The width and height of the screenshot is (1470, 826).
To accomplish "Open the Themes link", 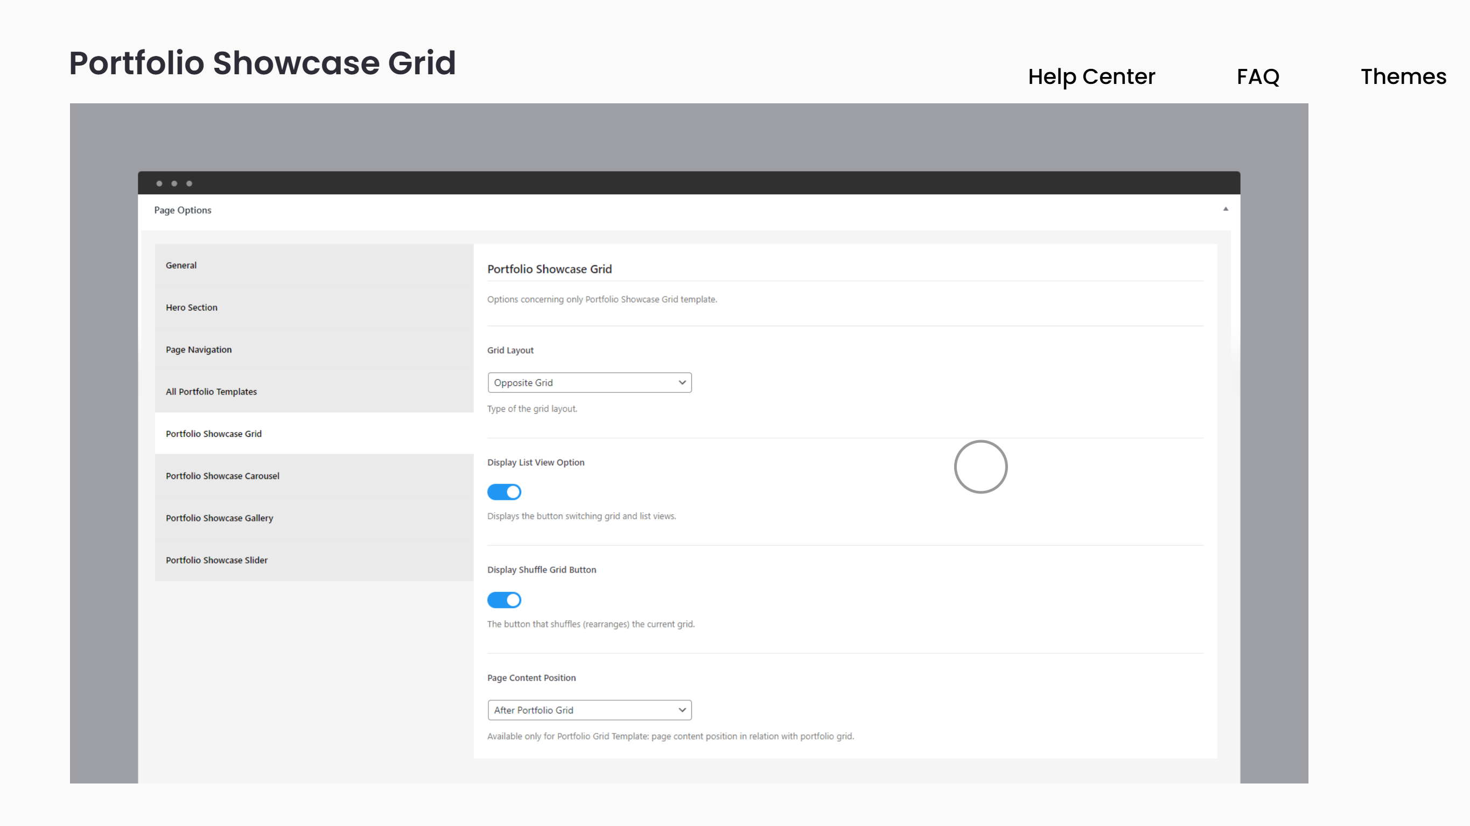I will 1403,76.
